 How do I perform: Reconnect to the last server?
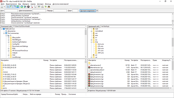pos(35,7)
